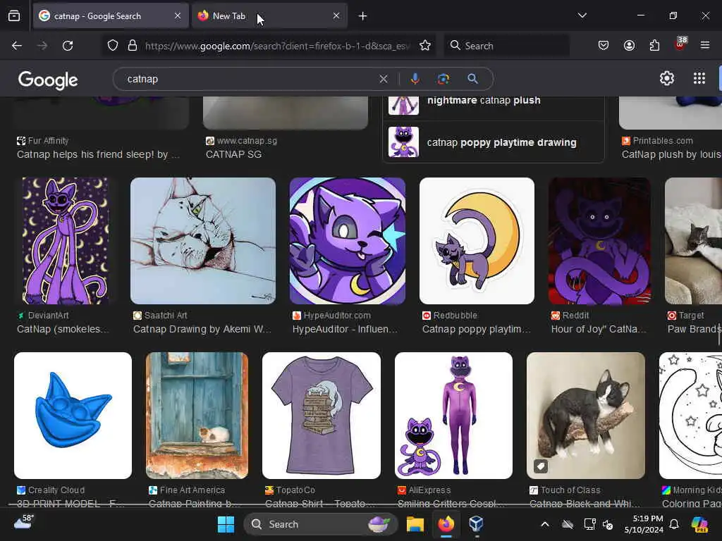Image resolution: width=722 pixels, height=541 pixels.
Task: Open the tracking protection shield icon
Action: click(x=113, y=46)
